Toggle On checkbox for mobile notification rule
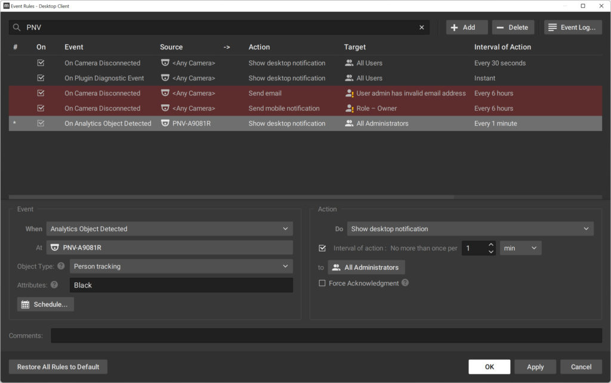 [41, 108]
